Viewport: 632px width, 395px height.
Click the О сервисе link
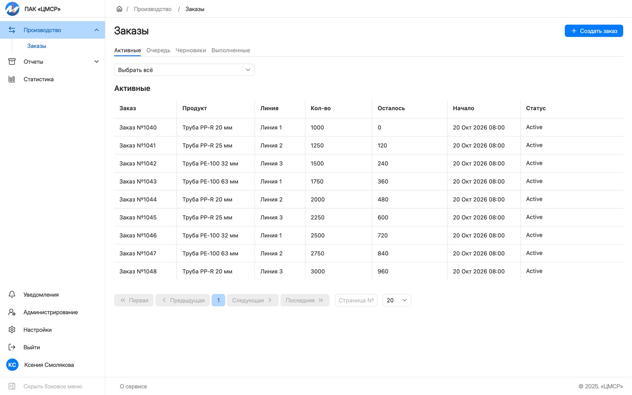[x=133, y=386]
